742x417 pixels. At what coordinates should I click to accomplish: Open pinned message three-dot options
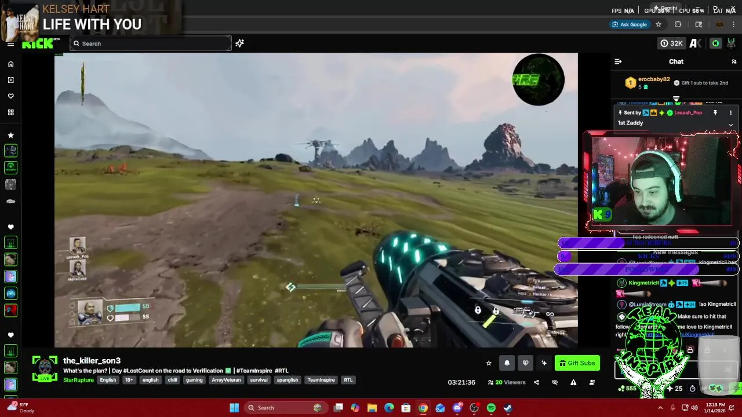(730, 113)
